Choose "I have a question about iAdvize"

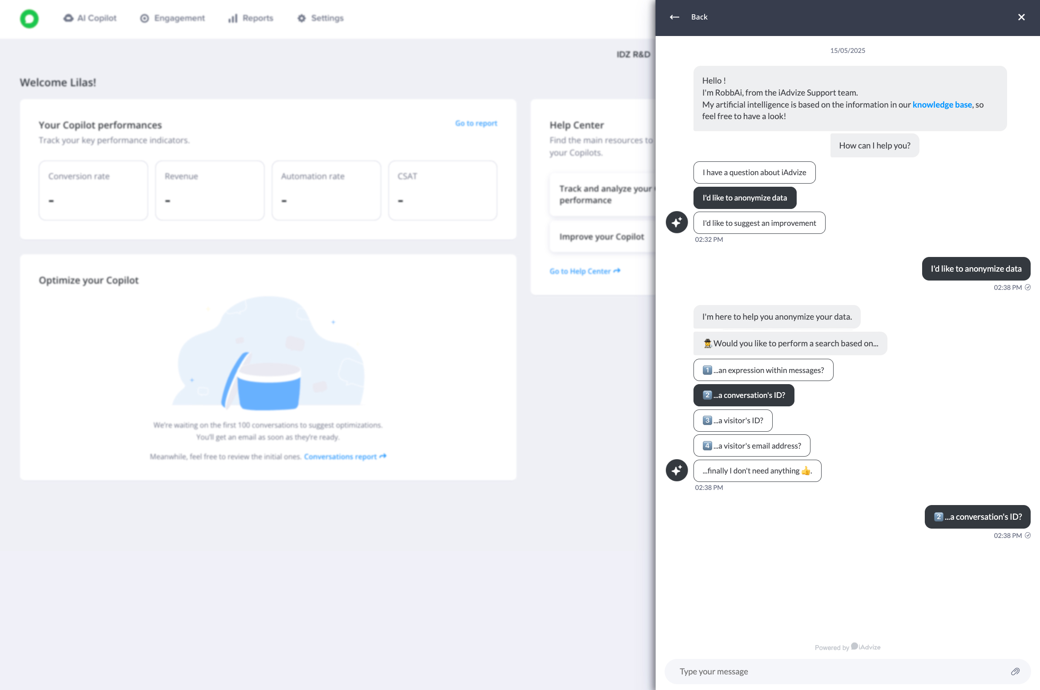pos(754,172)
